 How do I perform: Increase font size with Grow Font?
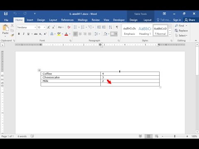point(49,27)
